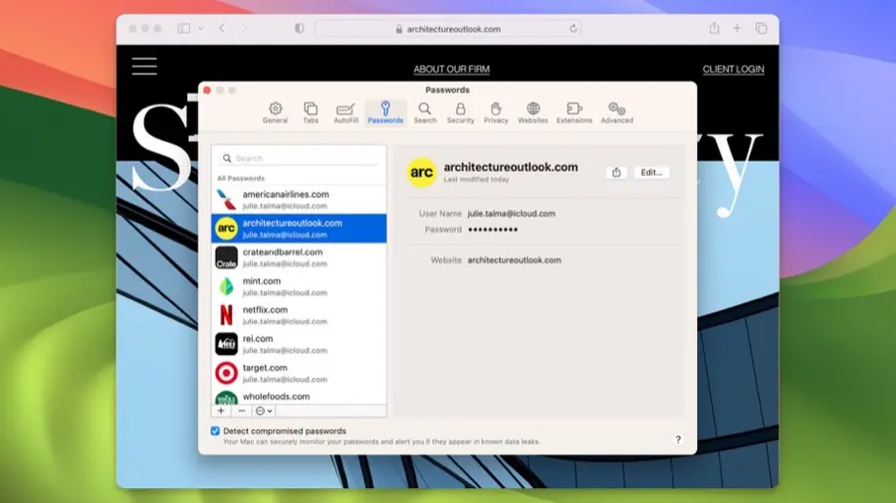Switch to the Privacy preferences pane

[x=496, y=112]
